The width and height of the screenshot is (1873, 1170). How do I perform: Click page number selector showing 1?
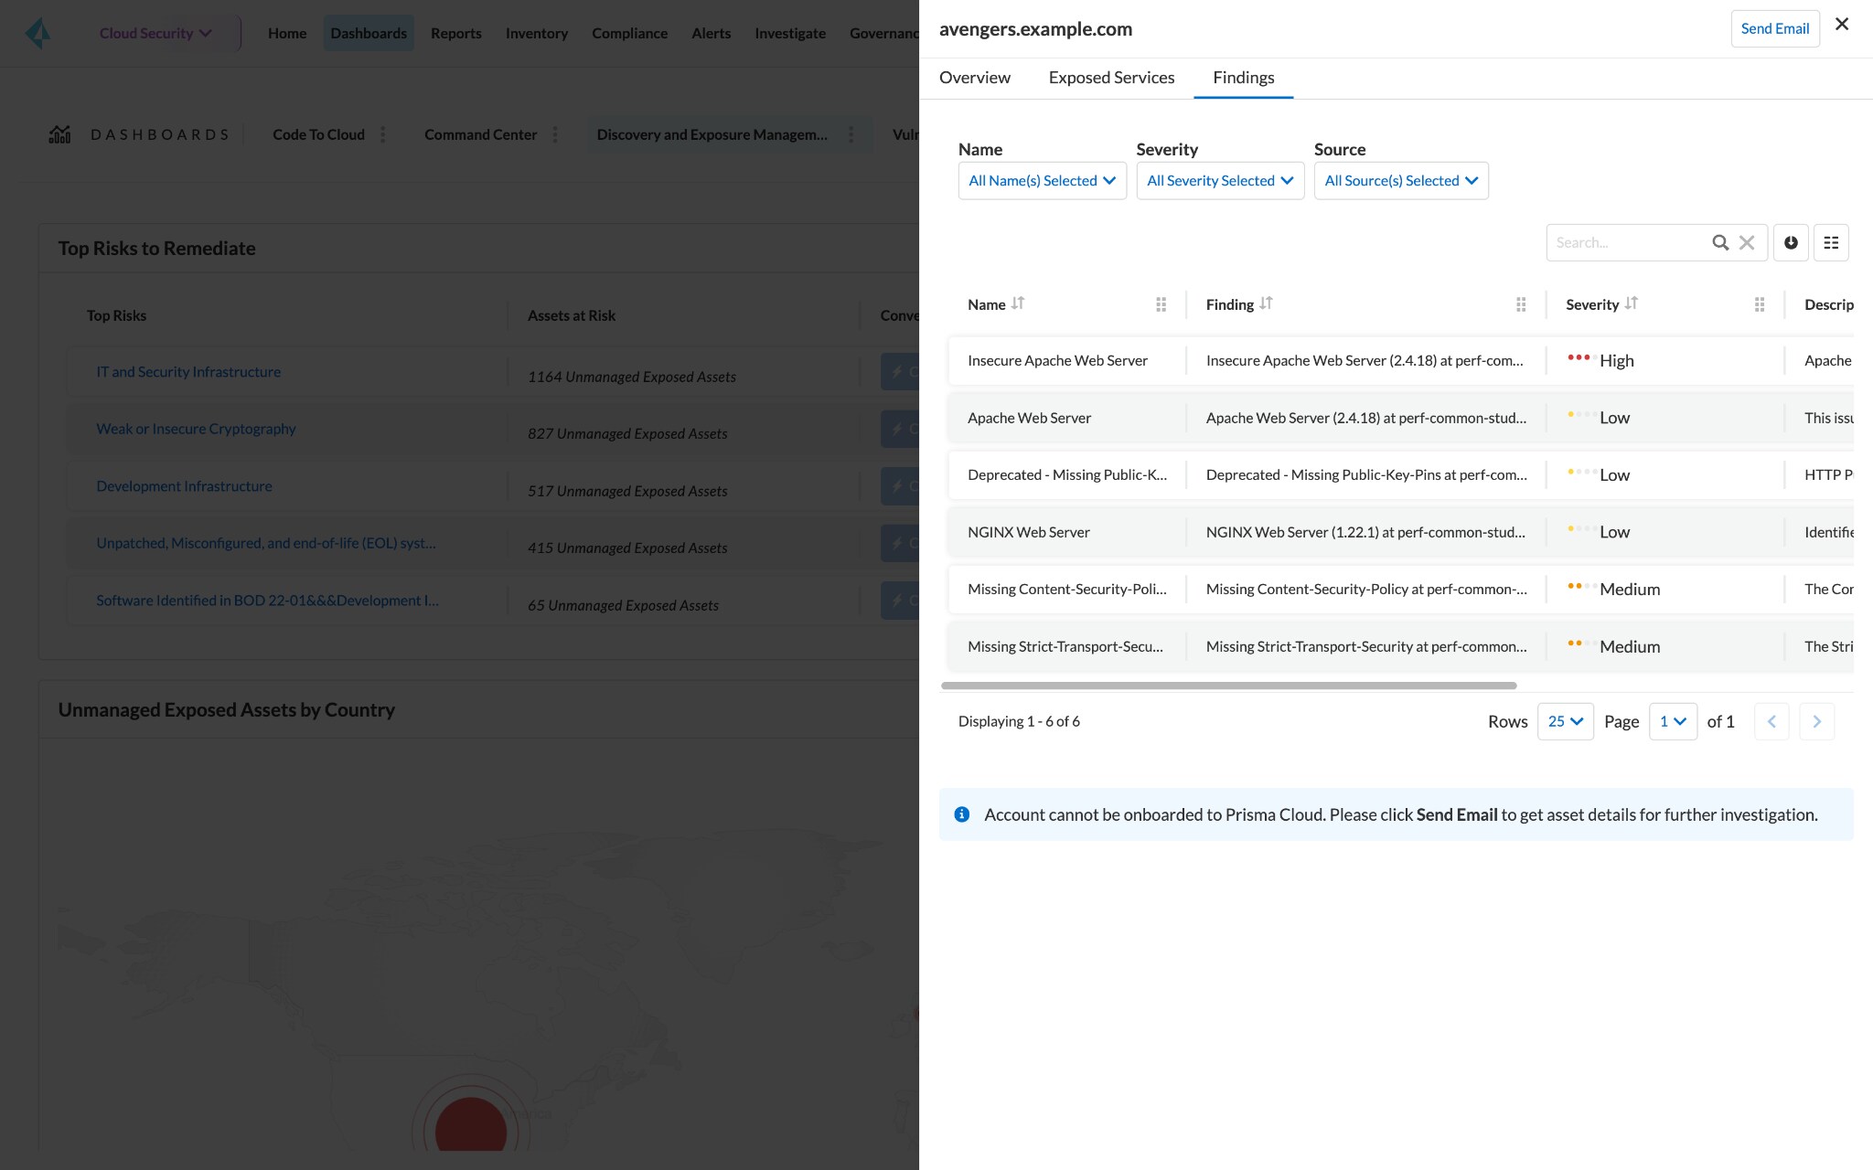(1674, 721)
